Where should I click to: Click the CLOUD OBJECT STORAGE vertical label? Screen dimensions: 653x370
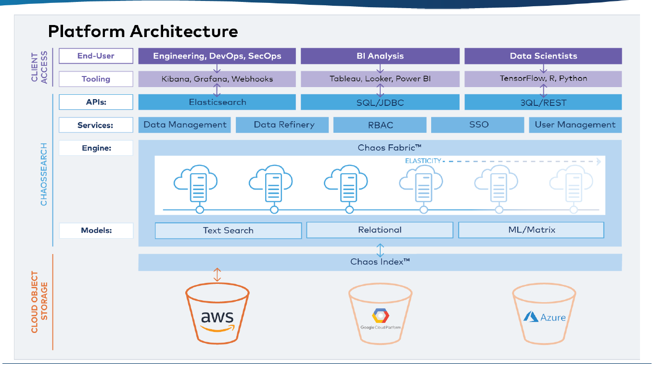coord(40,302)
